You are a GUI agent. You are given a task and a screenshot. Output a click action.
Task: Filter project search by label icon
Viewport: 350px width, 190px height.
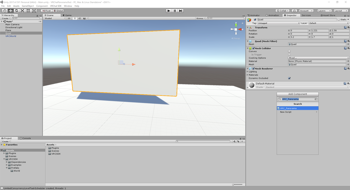point(238,141)
